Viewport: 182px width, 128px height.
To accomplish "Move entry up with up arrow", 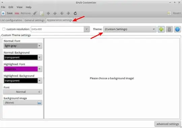I will pyautogui.click(x=48, y=13).
